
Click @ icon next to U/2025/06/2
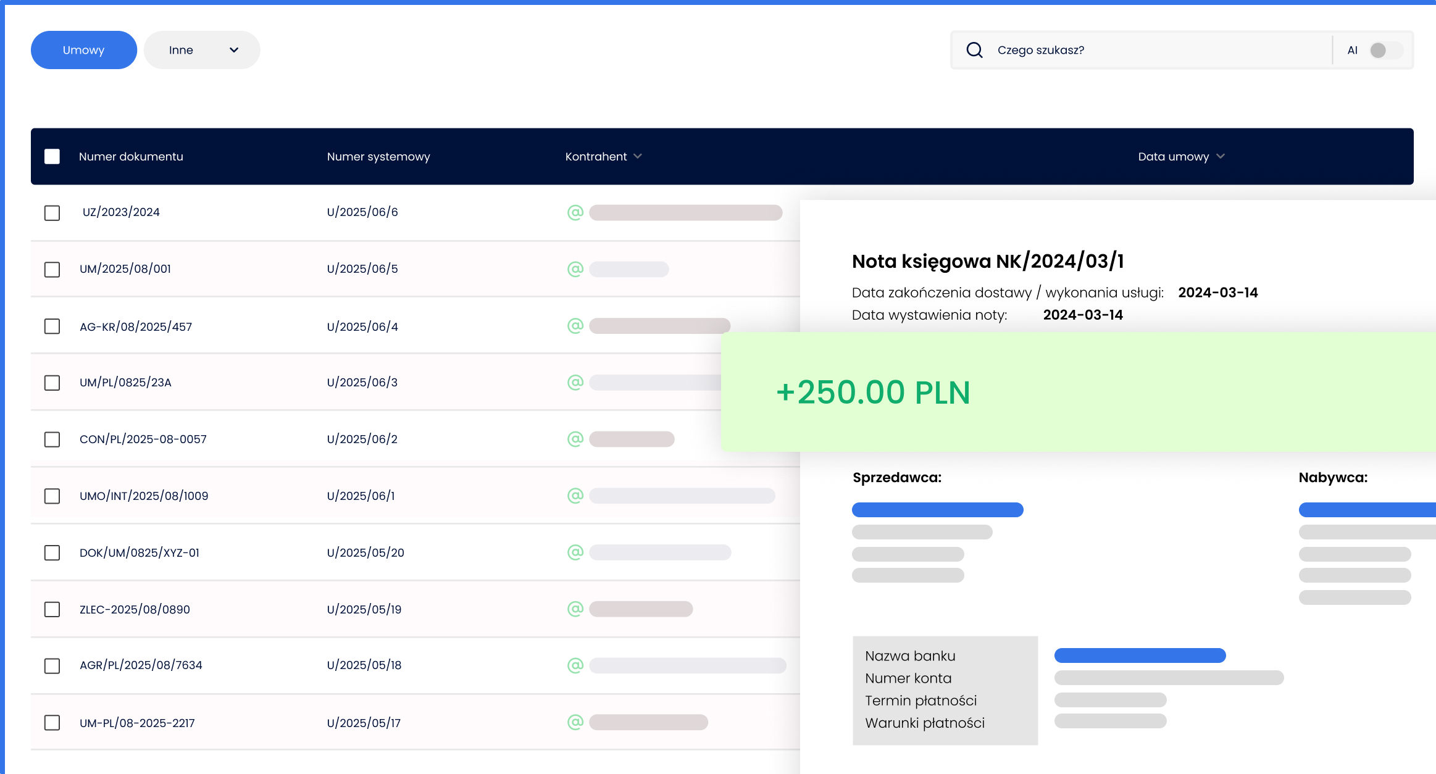point(575,439)
